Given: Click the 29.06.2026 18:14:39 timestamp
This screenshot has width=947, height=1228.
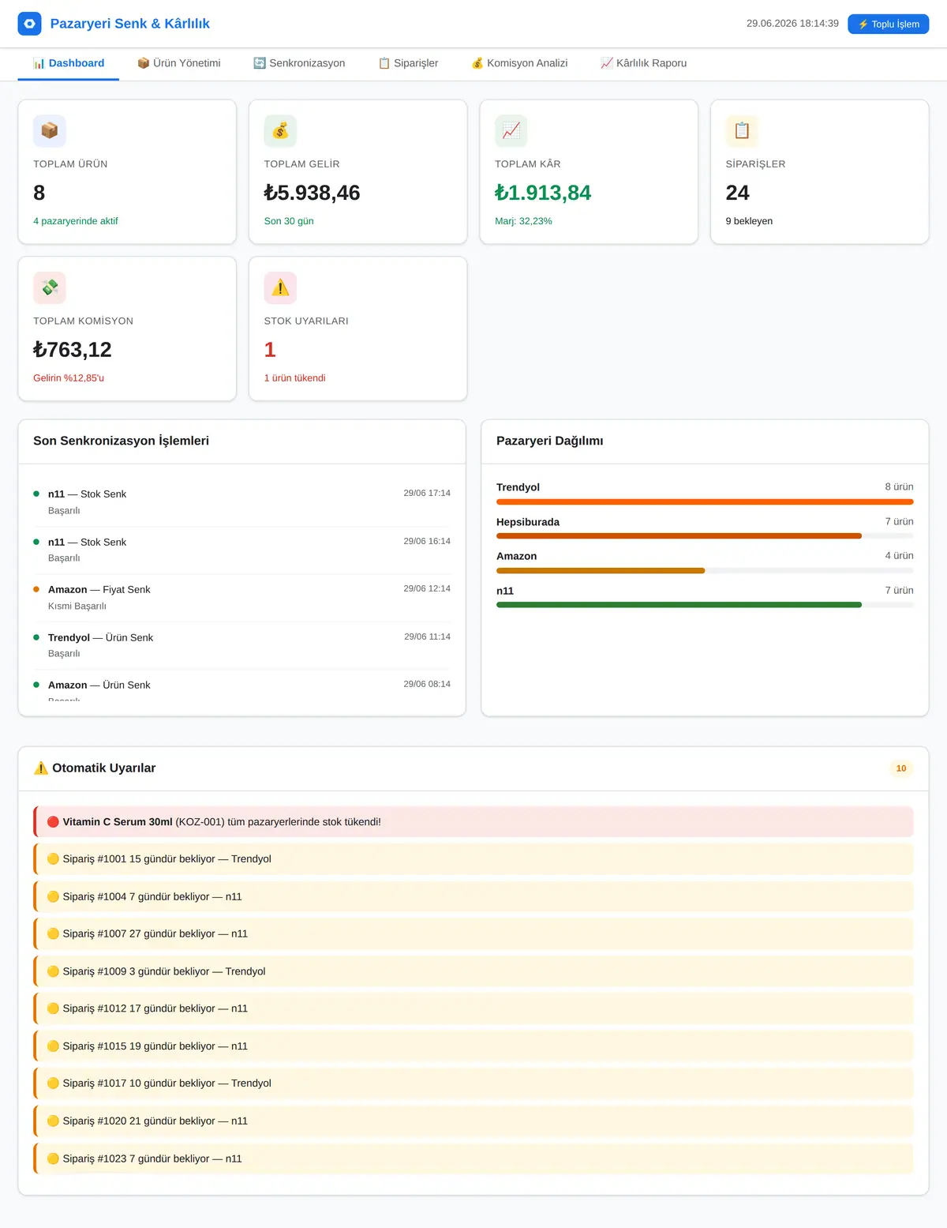Looking at the screenshot, I should 792,24.
